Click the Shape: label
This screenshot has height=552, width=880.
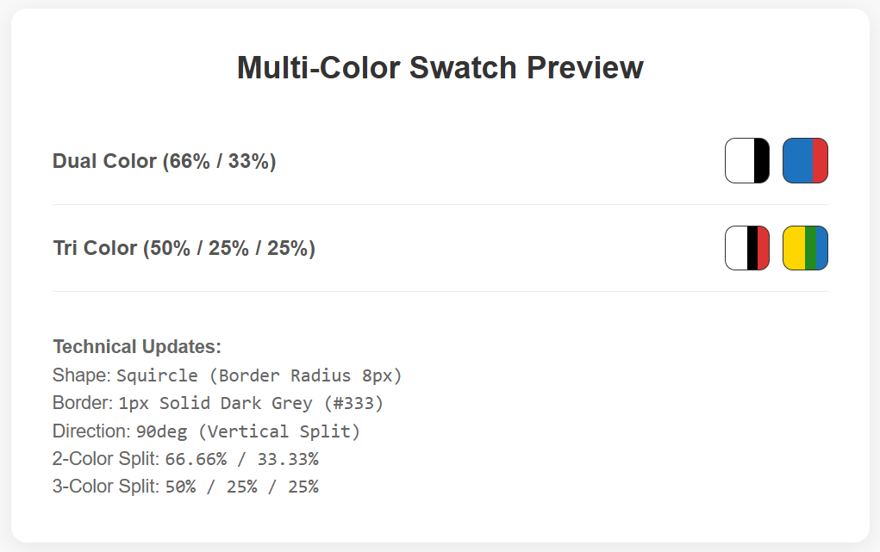click(82, 375)
